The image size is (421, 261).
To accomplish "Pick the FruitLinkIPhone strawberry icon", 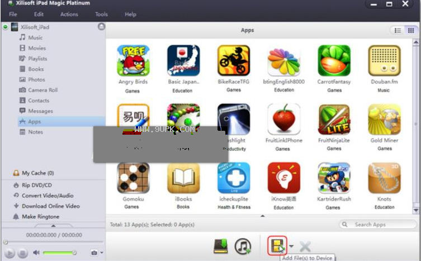I will pos(284,119).
